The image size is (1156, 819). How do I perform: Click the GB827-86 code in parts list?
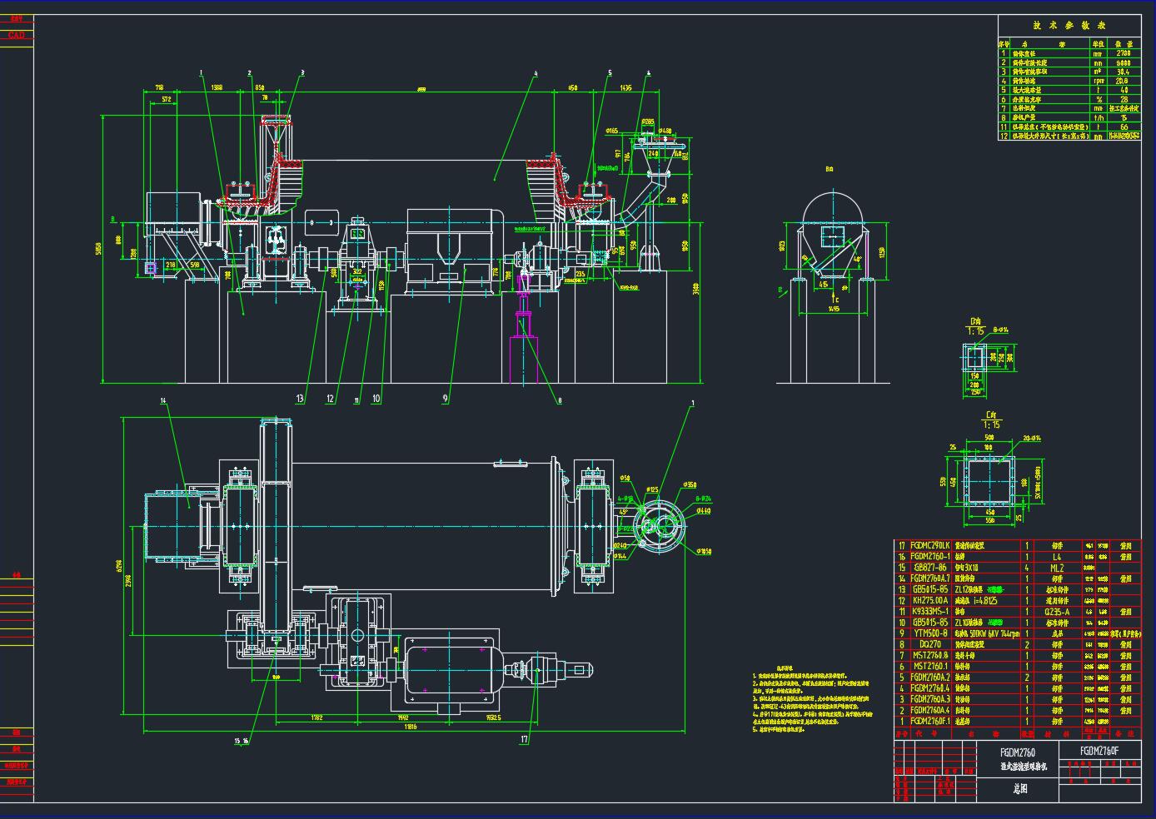[930, 567]
